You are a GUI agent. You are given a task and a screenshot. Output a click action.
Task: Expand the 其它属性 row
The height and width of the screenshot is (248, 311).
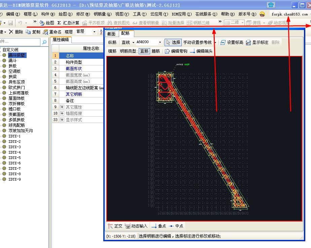tap(62, 107)
